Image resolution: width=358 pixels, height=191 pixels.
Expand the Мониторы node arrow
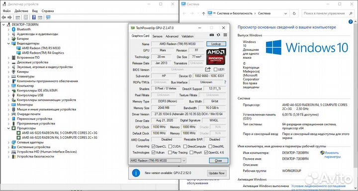pos(8,104)
